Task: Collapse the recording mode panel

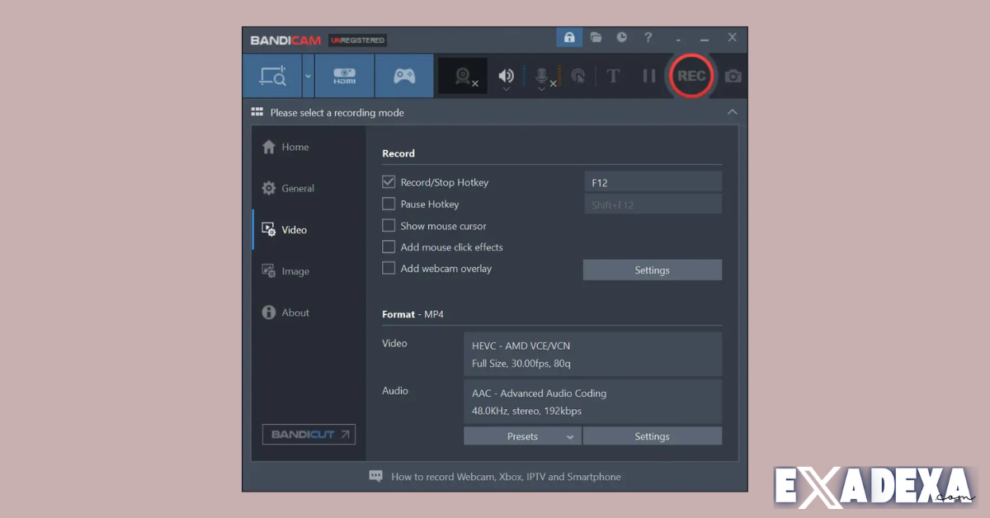Action: pyautogui.click(x=732, y=112)
